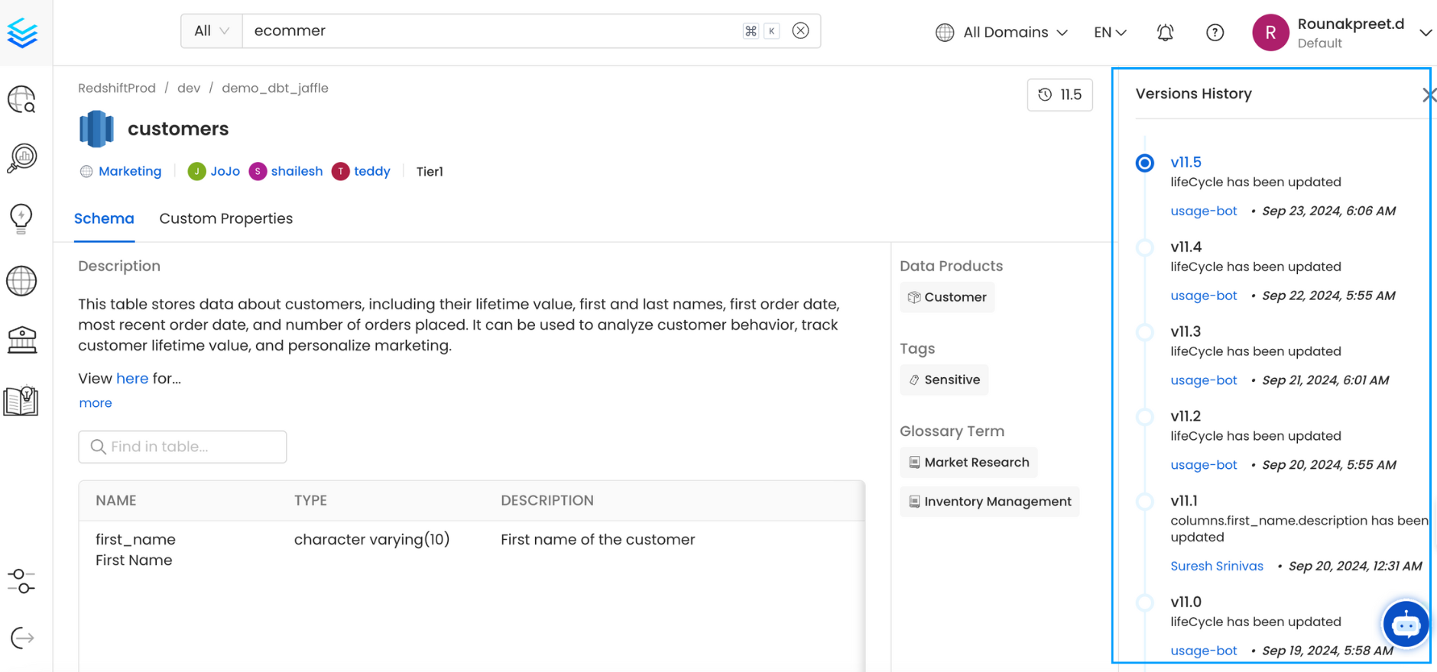Select the v11.3 version radio marker
This screenshot has height=672, width=1437.
[x=1144, y=332]
